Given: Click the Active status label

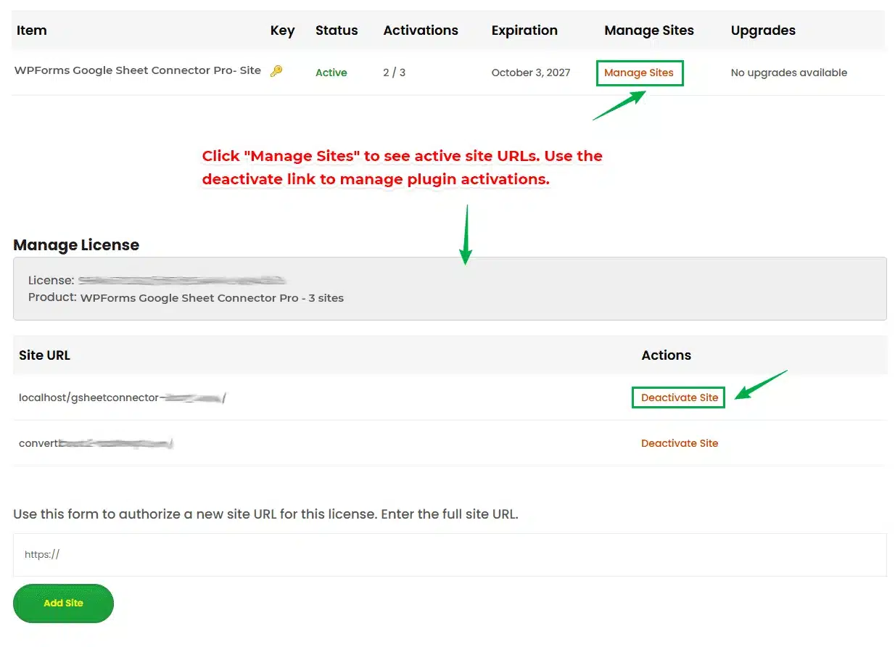Looking at the screenshot, I should click(x=331, y=72).
